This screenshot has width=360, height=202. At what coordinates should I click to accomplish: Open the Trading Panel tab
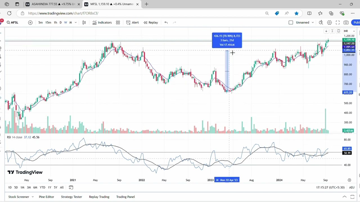click(x=125, y=197)
